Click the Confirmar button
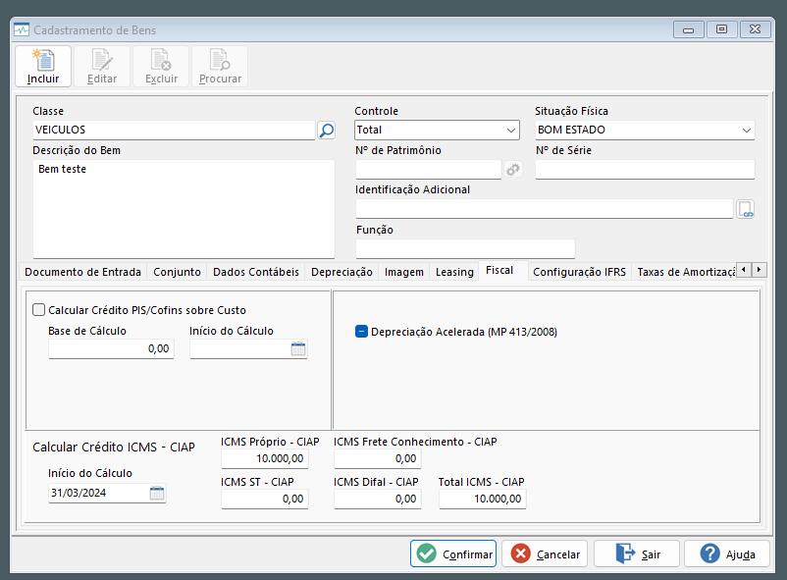Image resolution: width=787 pixels, height=580 pixels. coord(453,554)
